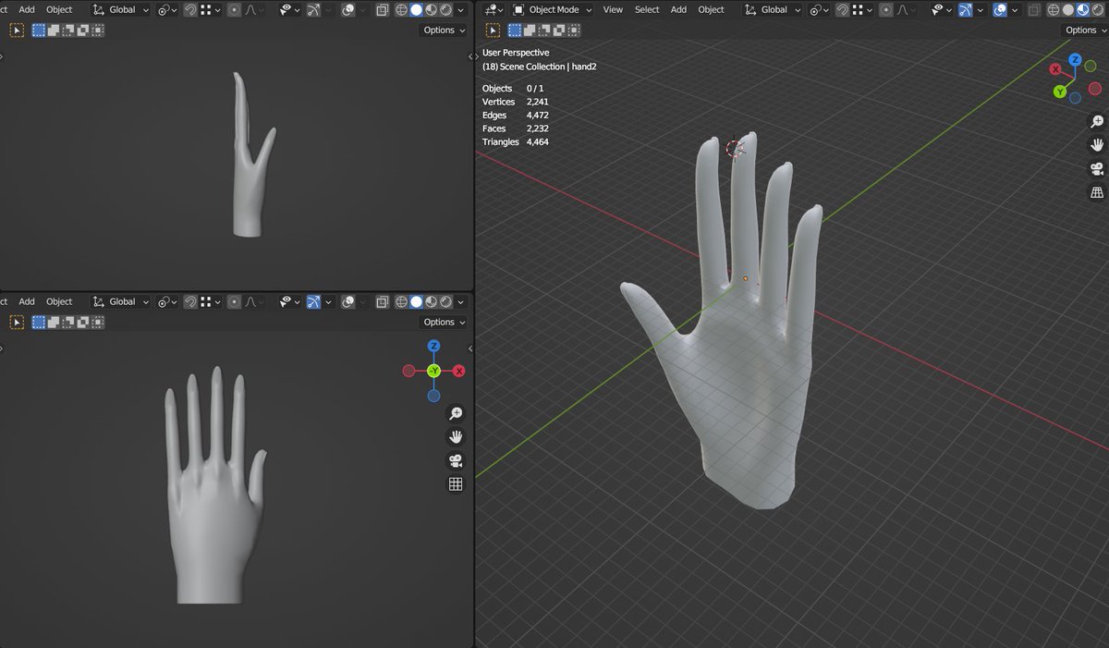The width and height of the screenshot is (1109, 648).
Task: Open pivot point dropdown in right viewport header
Action: [x=818, y=9]
